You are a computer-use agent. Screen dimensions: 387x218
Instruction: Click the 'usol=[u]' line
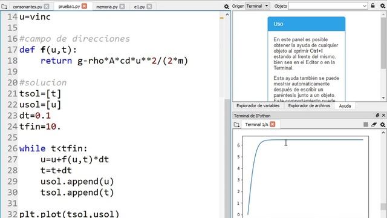click(40, 105)
